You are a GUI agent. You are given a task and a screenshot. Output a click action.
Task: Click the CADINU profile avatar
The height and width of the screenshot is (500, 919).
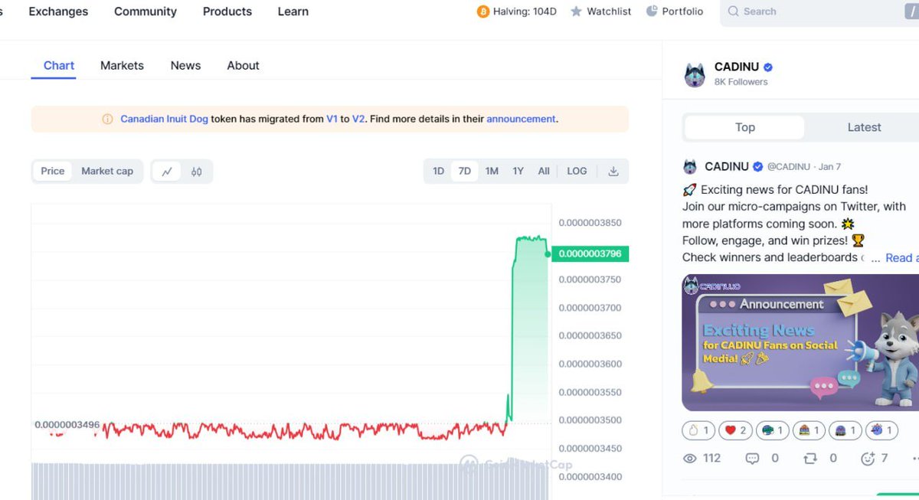695,74
